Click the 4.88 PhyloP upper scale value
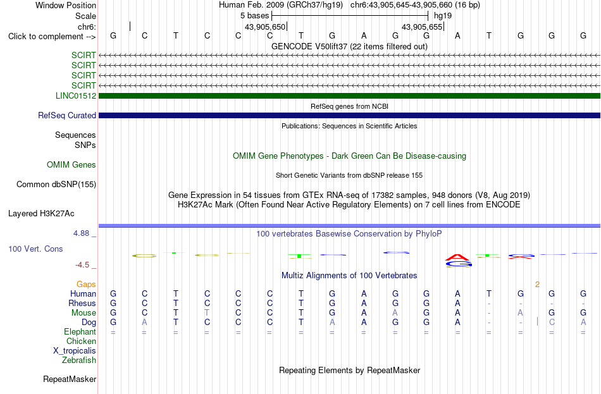601x394 pixels. (81, 233)
